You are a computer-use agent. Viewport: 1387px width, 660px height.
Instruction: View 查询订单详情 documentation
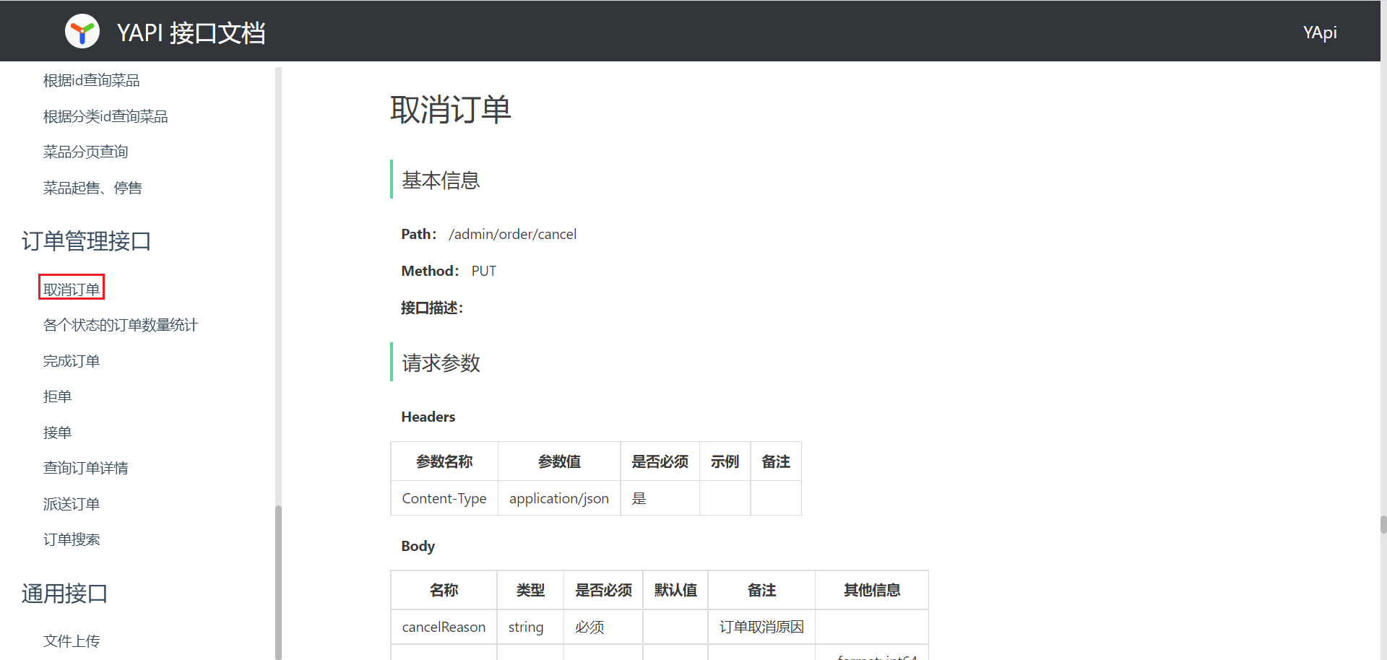pos(85,469)
